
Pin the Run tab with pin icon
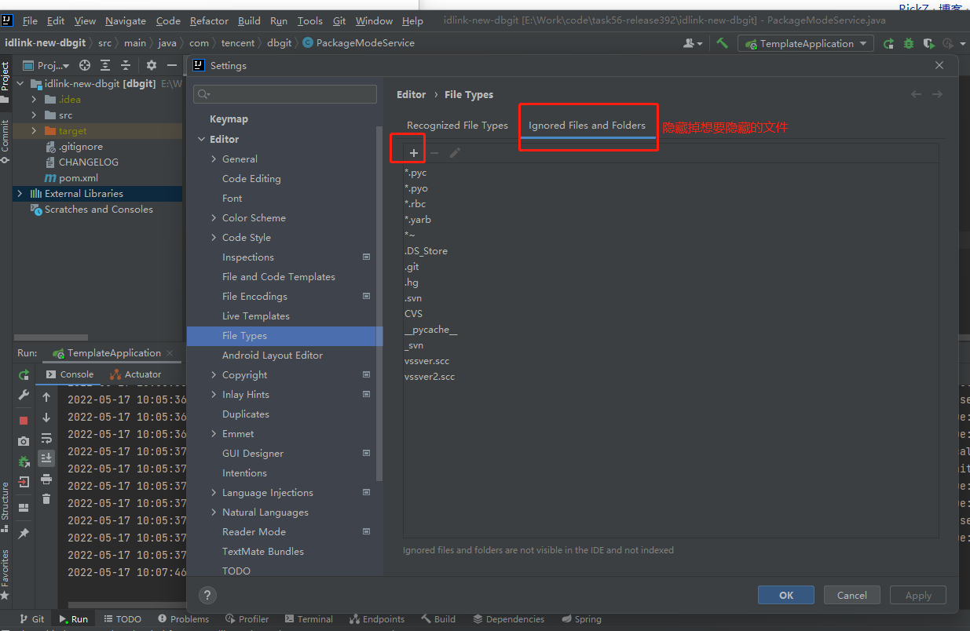pos(24,534)
